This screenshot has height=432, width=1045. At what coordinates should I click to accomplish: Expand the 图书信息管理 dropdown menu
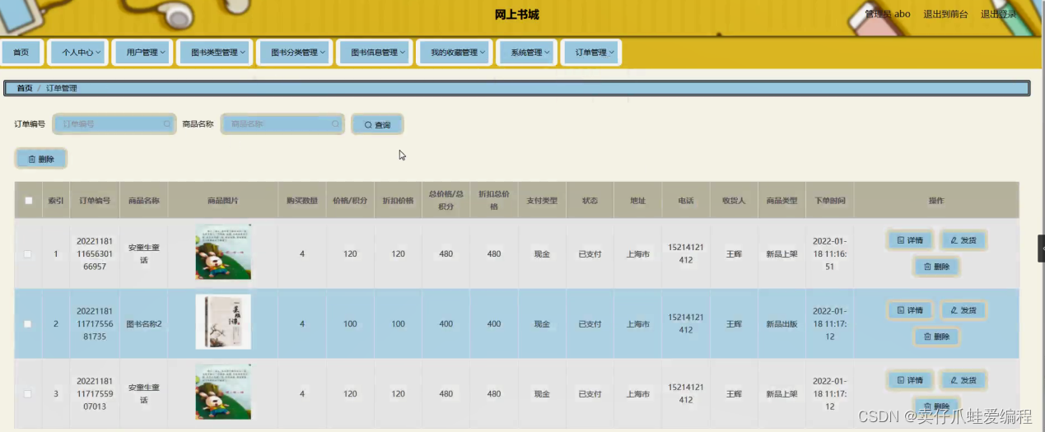point(374,52)
